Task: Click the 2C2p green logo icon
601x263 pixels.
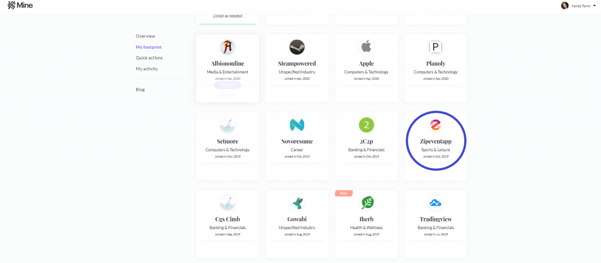Action: (366, 125)
